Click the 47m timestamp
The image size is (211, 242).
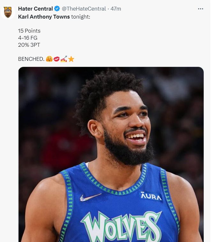pos(116,9)
